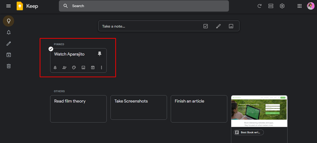Add image to Watch Aparajito note
Viewport: 317px width, 143px height.
(x=83, y=67)
